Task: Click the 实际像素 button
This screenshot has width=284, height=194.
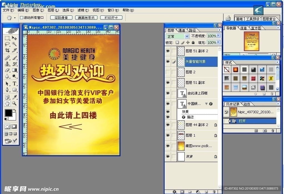Action: [61, 17]
